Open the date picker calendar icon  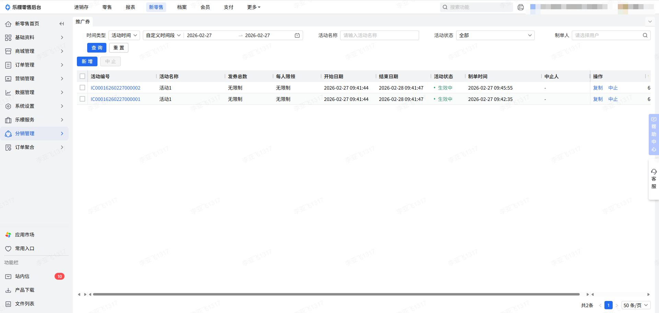297,35
